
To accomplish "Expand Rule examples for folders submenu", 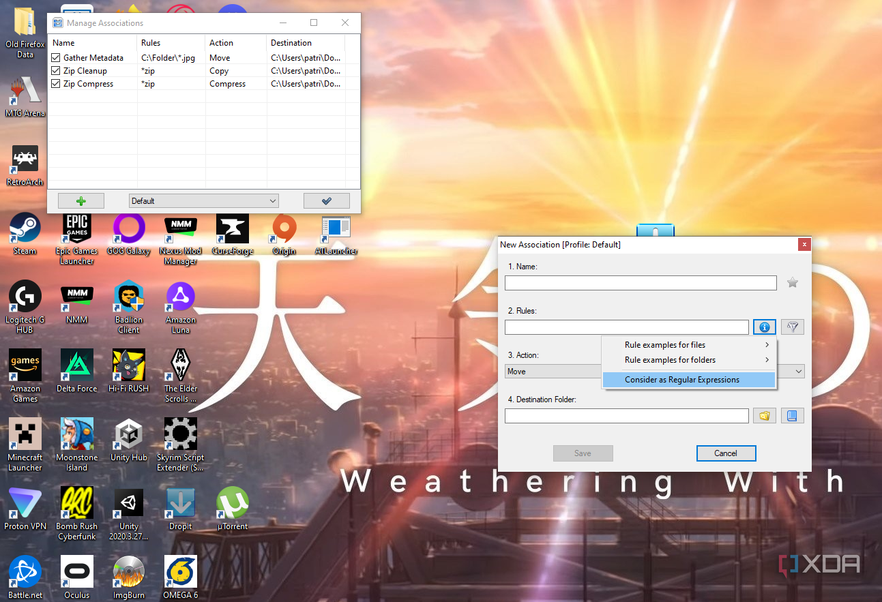I will coord(689,360).
